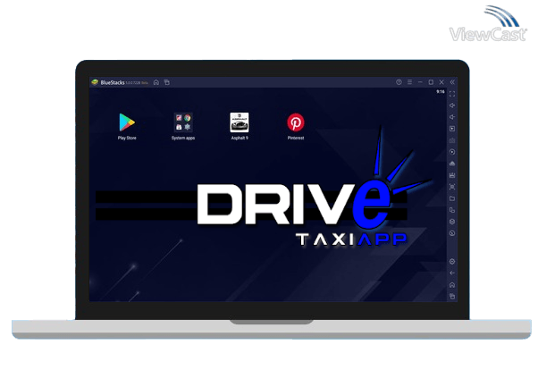Click the stacked layers icon in sidebar

452,222
